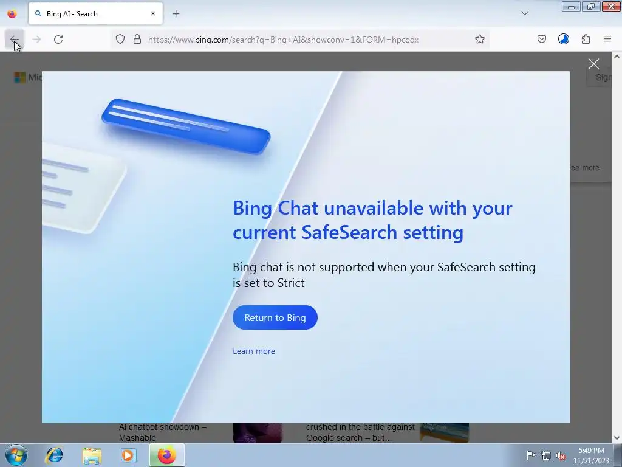Click 'Bing chat is not supported' message

point(384,275)
